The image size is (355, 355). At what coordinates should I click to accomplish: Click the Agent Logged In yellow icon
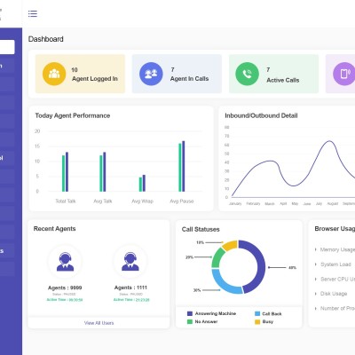tap(54, 74)
